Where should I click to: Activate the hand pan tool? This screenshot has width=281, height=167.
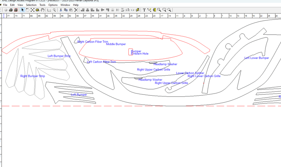(43, 10)
